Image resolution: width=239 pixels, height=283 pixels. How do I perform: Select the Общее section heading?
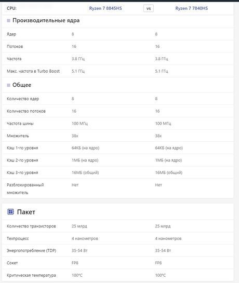pos(22,85)
